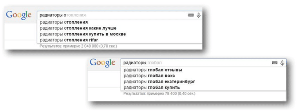Select suggestion "радиаторы глобал отзывы"

203,70
